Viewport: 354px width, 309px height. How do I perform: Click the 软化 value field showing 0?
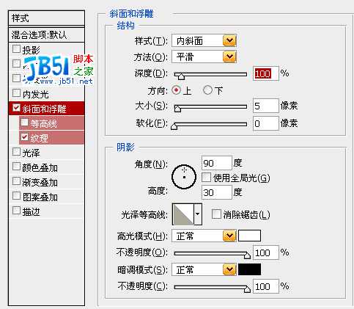click(266, 123)
